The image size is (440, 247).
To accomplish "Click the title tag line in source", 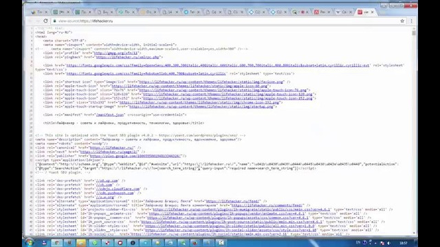I will pos(124,123).
